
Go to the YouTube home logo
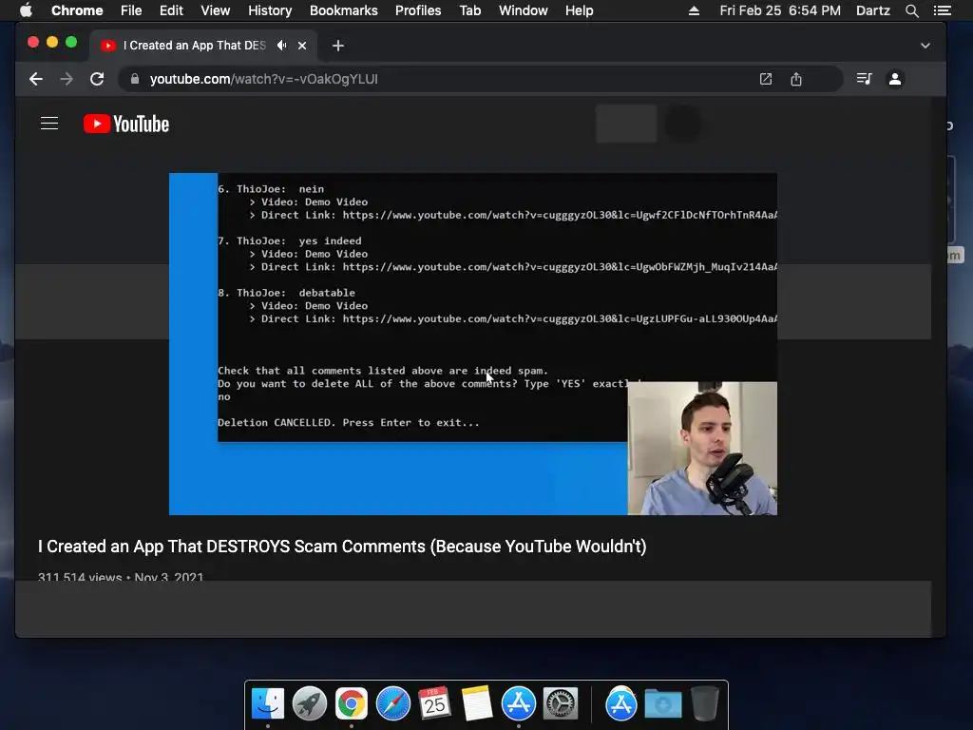coord(126,124)
